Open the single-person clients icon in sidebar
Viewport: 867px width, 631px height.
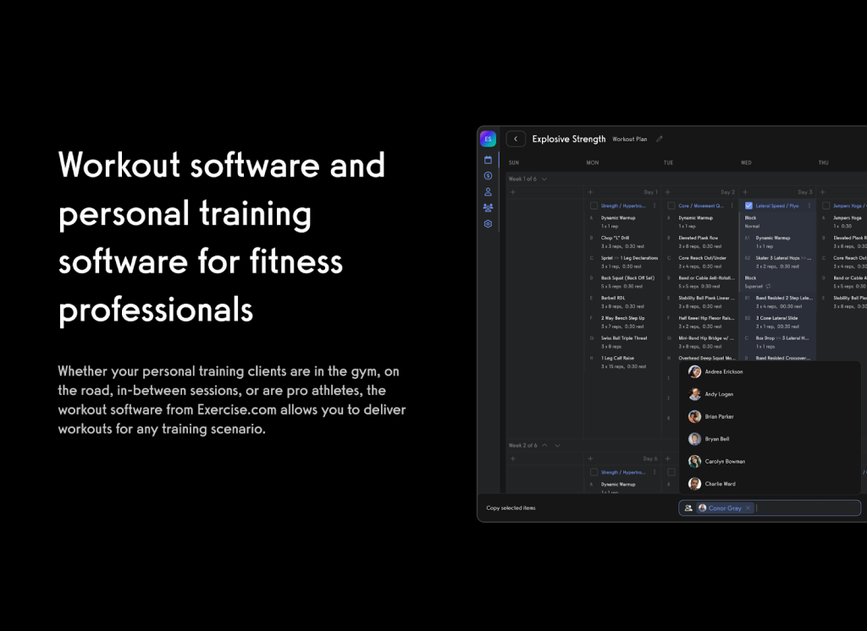(x=488, y=192)
